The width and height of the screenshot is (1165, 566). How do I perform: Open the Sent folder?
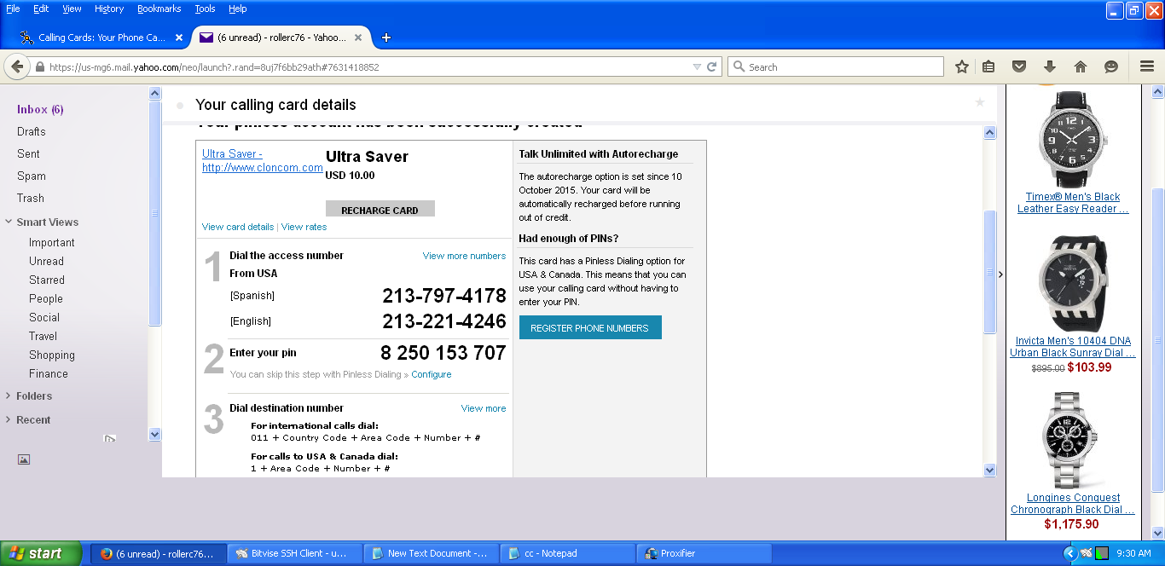pyautogui.click(x=28, y=153)
